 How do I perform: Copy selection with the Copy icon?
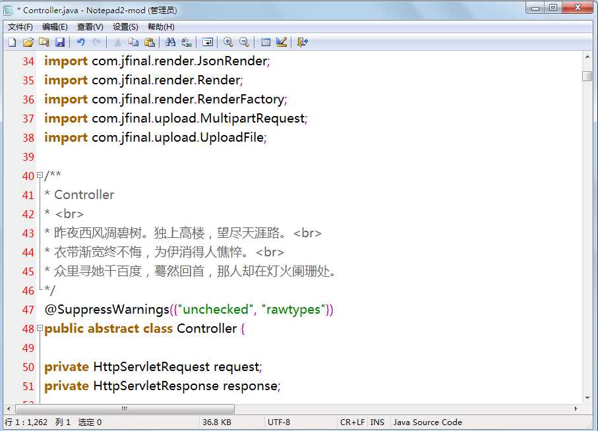pos(133,42)
